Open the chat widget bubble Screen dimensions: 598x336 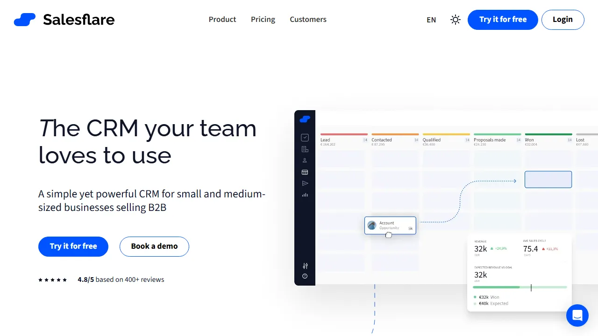tap(577, 315)
